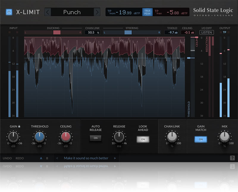Screen dimensions: 238x192
Task: Click the Release knob
Action: tap(119, 137)
